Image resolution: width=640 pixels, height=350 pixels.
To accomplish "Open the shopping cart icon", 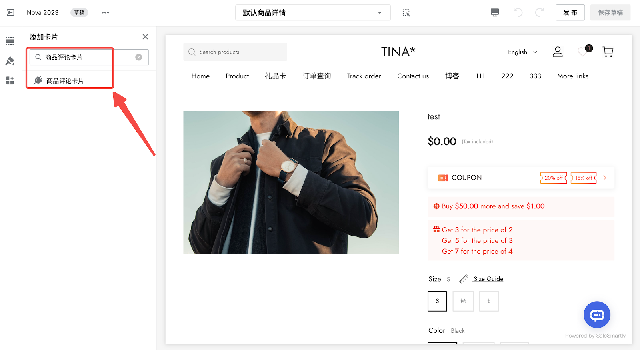I will (608, 52).
